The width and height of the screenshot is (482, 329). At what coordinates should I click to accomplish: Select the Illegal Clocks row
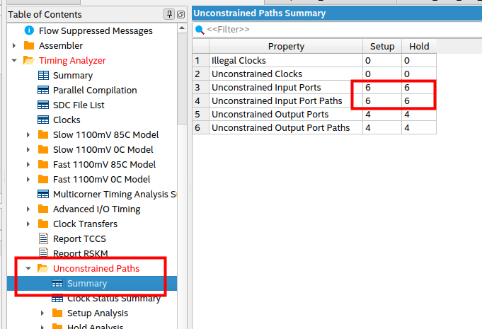[x=314, y=60]
